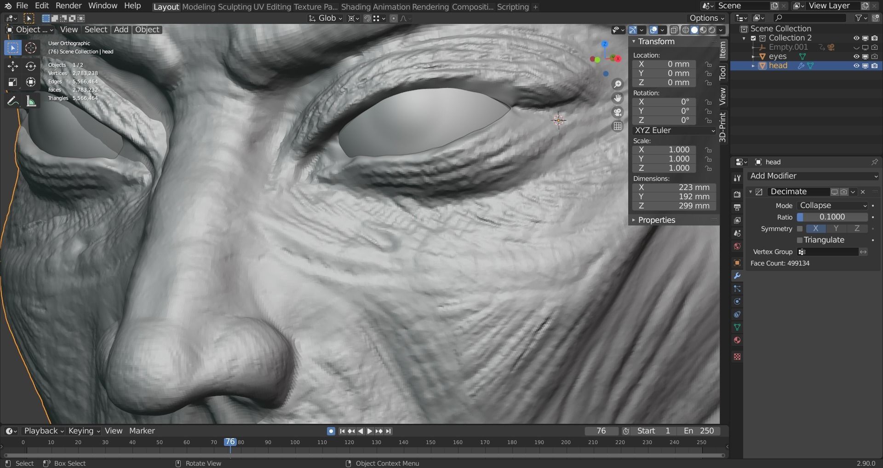Open the Modifier properties wrench tab
Viewport: 883px width, 468px height.
tap(737, 276)
